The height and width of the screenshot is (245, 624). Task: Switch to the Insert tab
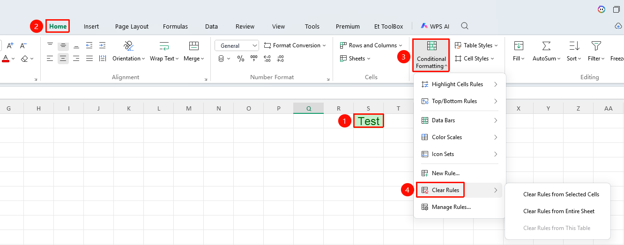point(91,26)
